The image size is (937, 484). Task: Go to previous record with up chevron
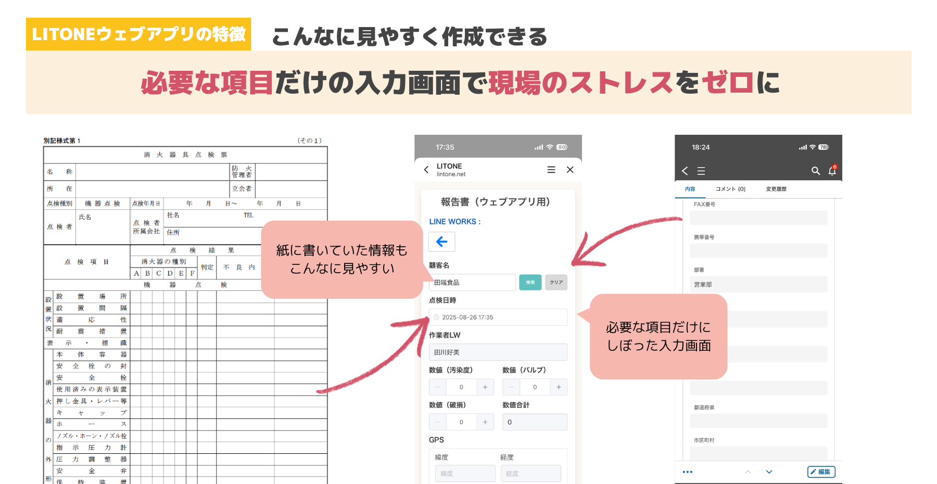(x=748, y=472)
